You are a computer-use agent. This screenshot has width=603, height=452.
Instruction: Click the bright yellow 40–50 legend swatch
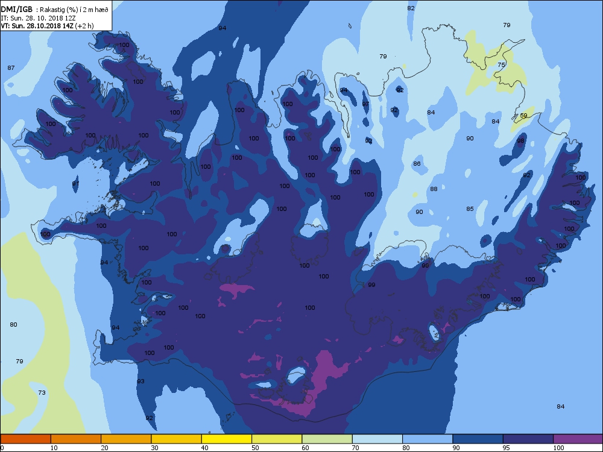coord(227,439)
